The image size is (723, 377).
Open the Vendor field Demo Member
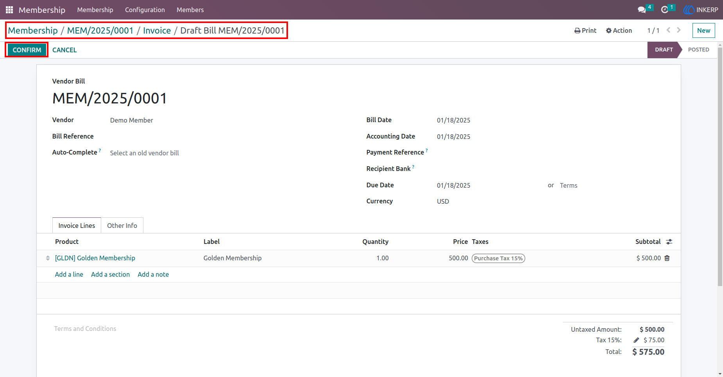click(131, 120)
